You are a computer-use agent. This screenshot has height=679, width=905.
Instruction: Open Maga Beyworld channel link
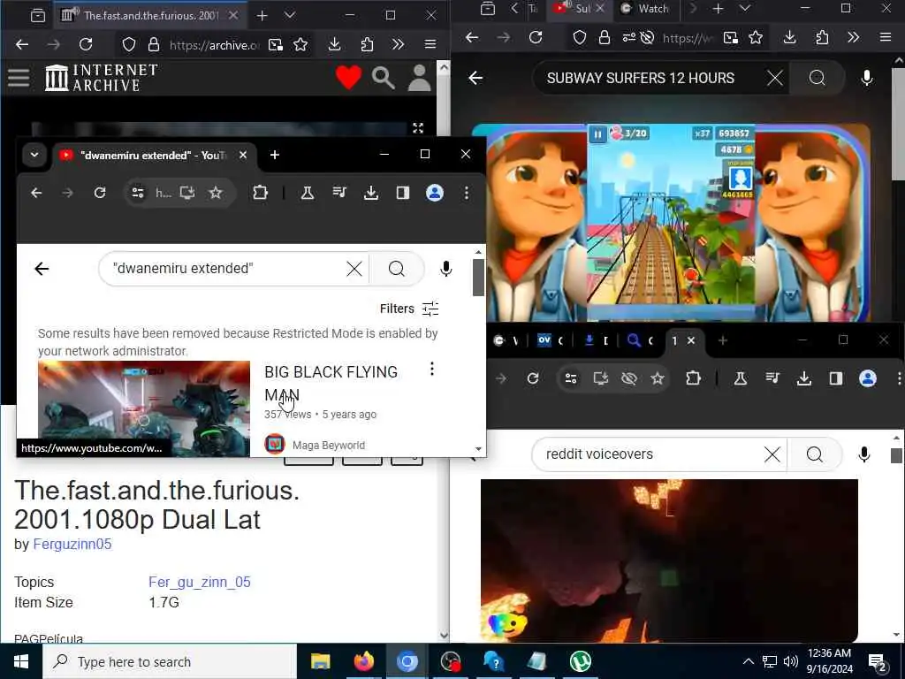tap(329, 446)
